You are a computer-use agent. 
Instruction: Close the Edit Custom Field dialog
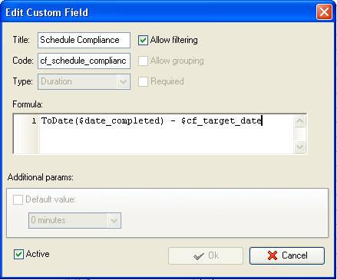pos(324,12)
